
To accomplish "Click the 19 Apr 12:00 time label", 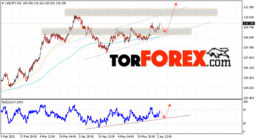I will [x=106, y=137].
